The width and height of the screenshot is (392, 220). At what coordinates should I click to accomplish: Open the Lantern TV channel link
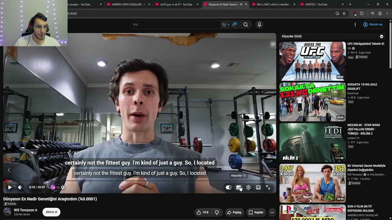pos(353,138)
